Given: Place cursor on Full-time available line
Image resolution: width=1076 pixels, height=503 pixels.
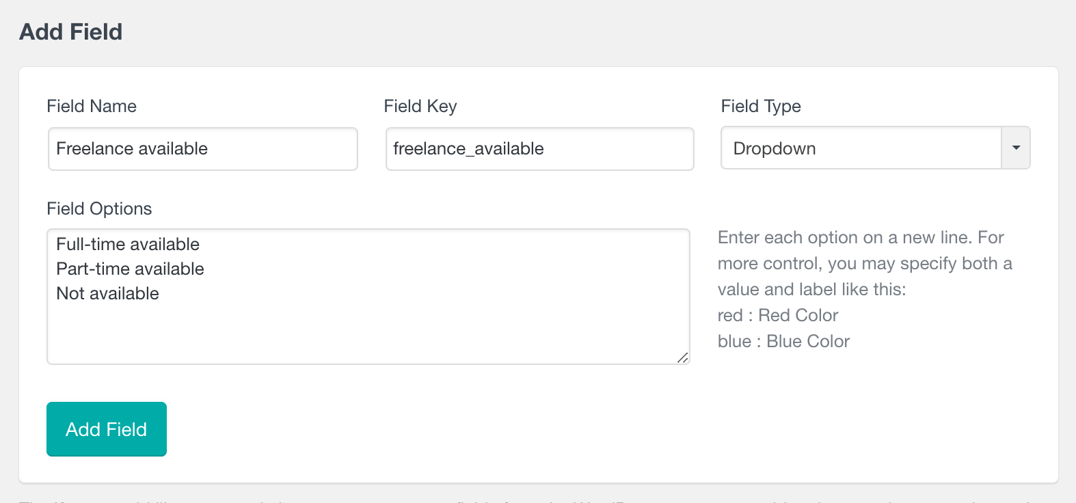Looking at the screenshot, I should 128,244.
